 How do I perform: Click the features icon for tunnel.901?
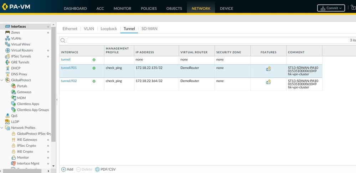click(x=268, y=69)
